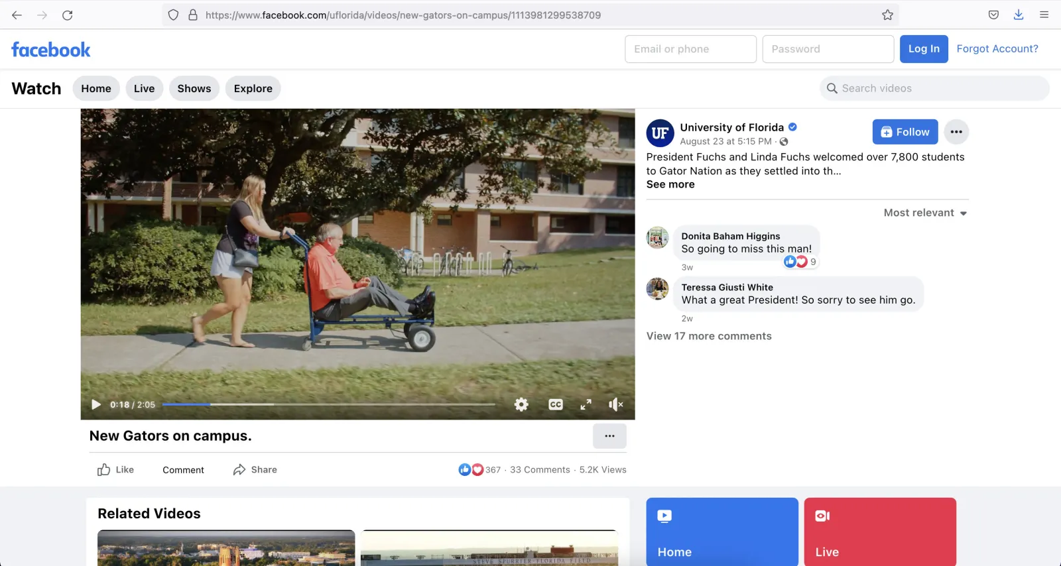Viewport: 1061px width, 566px height.
Task: Seek along the video progress bar
Action: pos(328,404)
